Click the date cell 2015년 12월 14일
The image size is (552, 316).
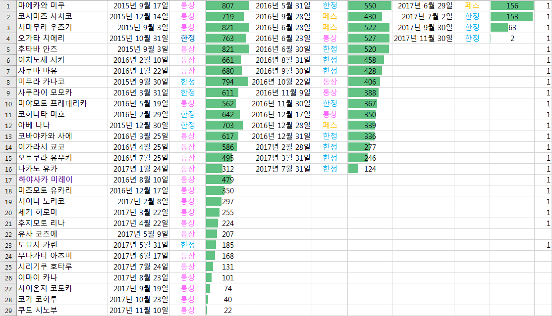[139, 16]
